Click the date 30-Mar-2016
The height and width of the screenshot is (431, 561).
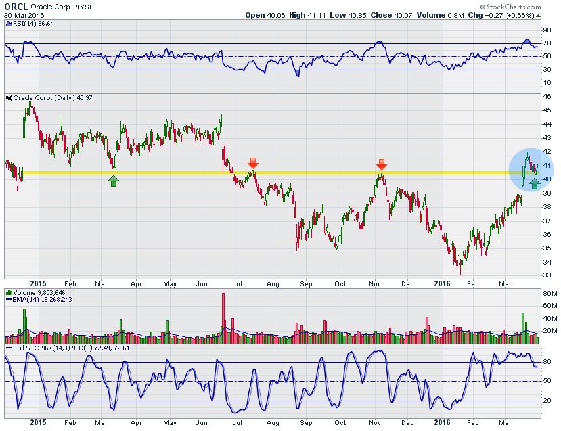tap(24, 16)
